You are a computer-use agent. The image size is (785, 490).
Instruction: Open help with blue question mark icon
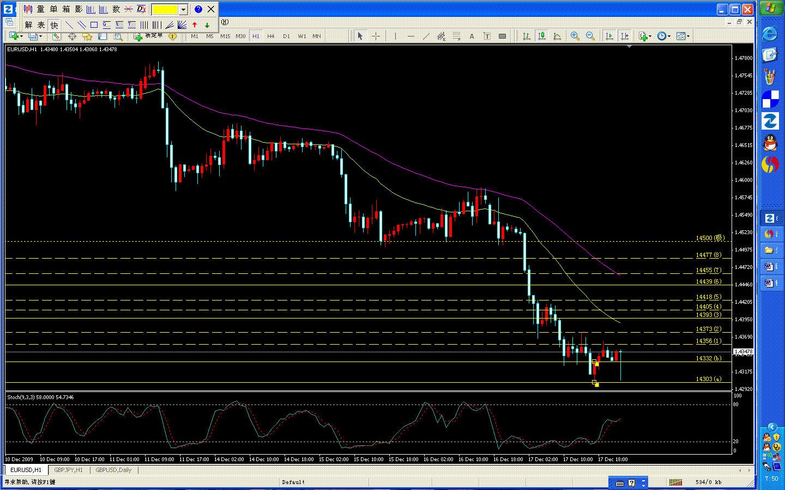198,9
